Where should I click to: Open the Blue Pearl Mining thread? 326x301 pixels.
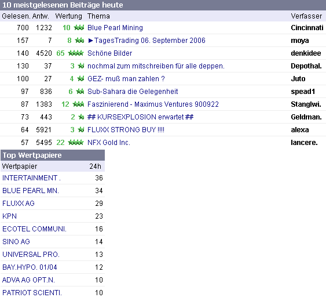(115, 27)
